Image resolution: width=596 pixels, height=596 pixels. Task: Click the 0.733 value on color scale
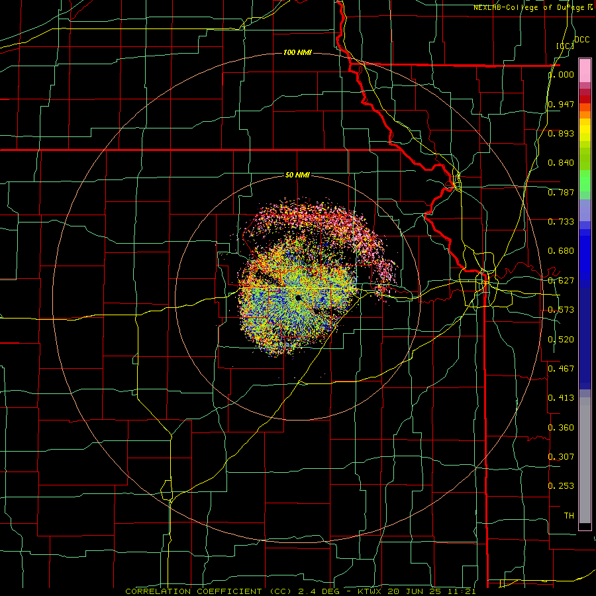coord(561,222)
